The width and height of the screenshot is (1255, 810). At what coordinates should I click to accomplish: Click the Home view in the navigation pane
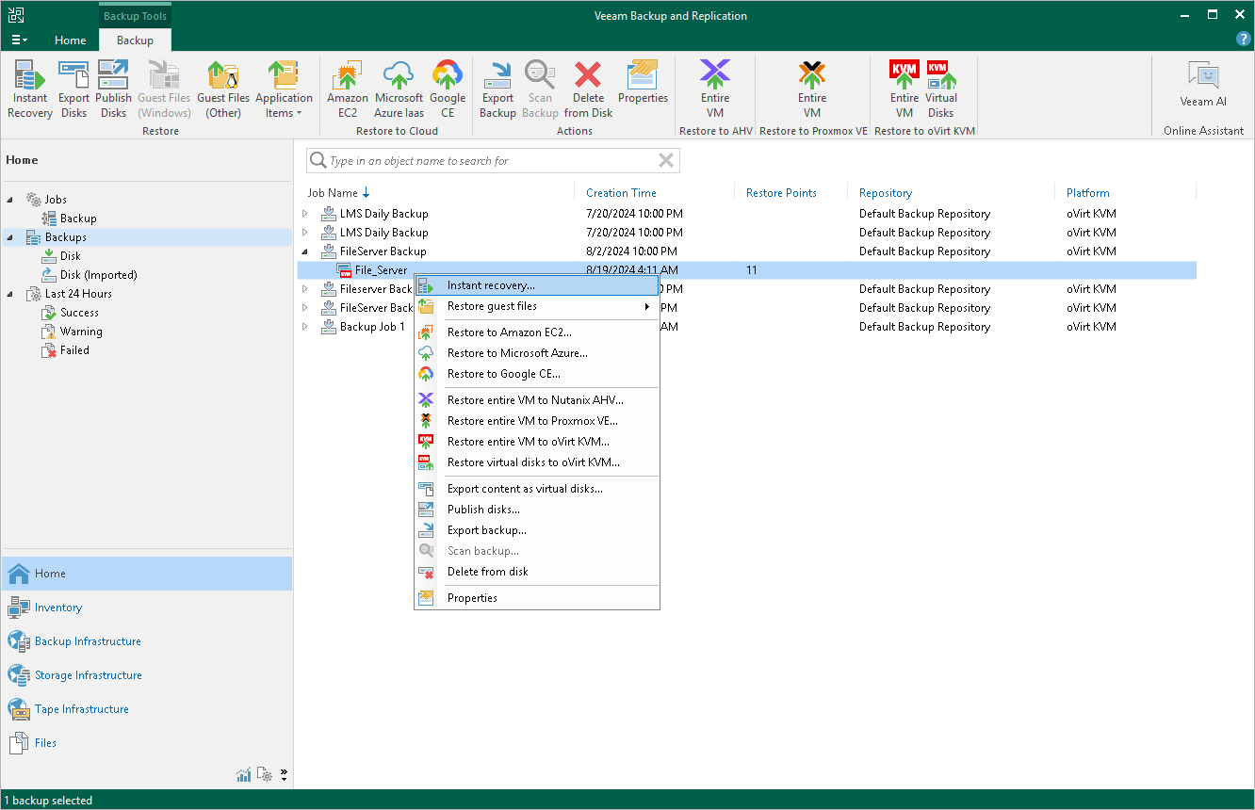point(147,574)
